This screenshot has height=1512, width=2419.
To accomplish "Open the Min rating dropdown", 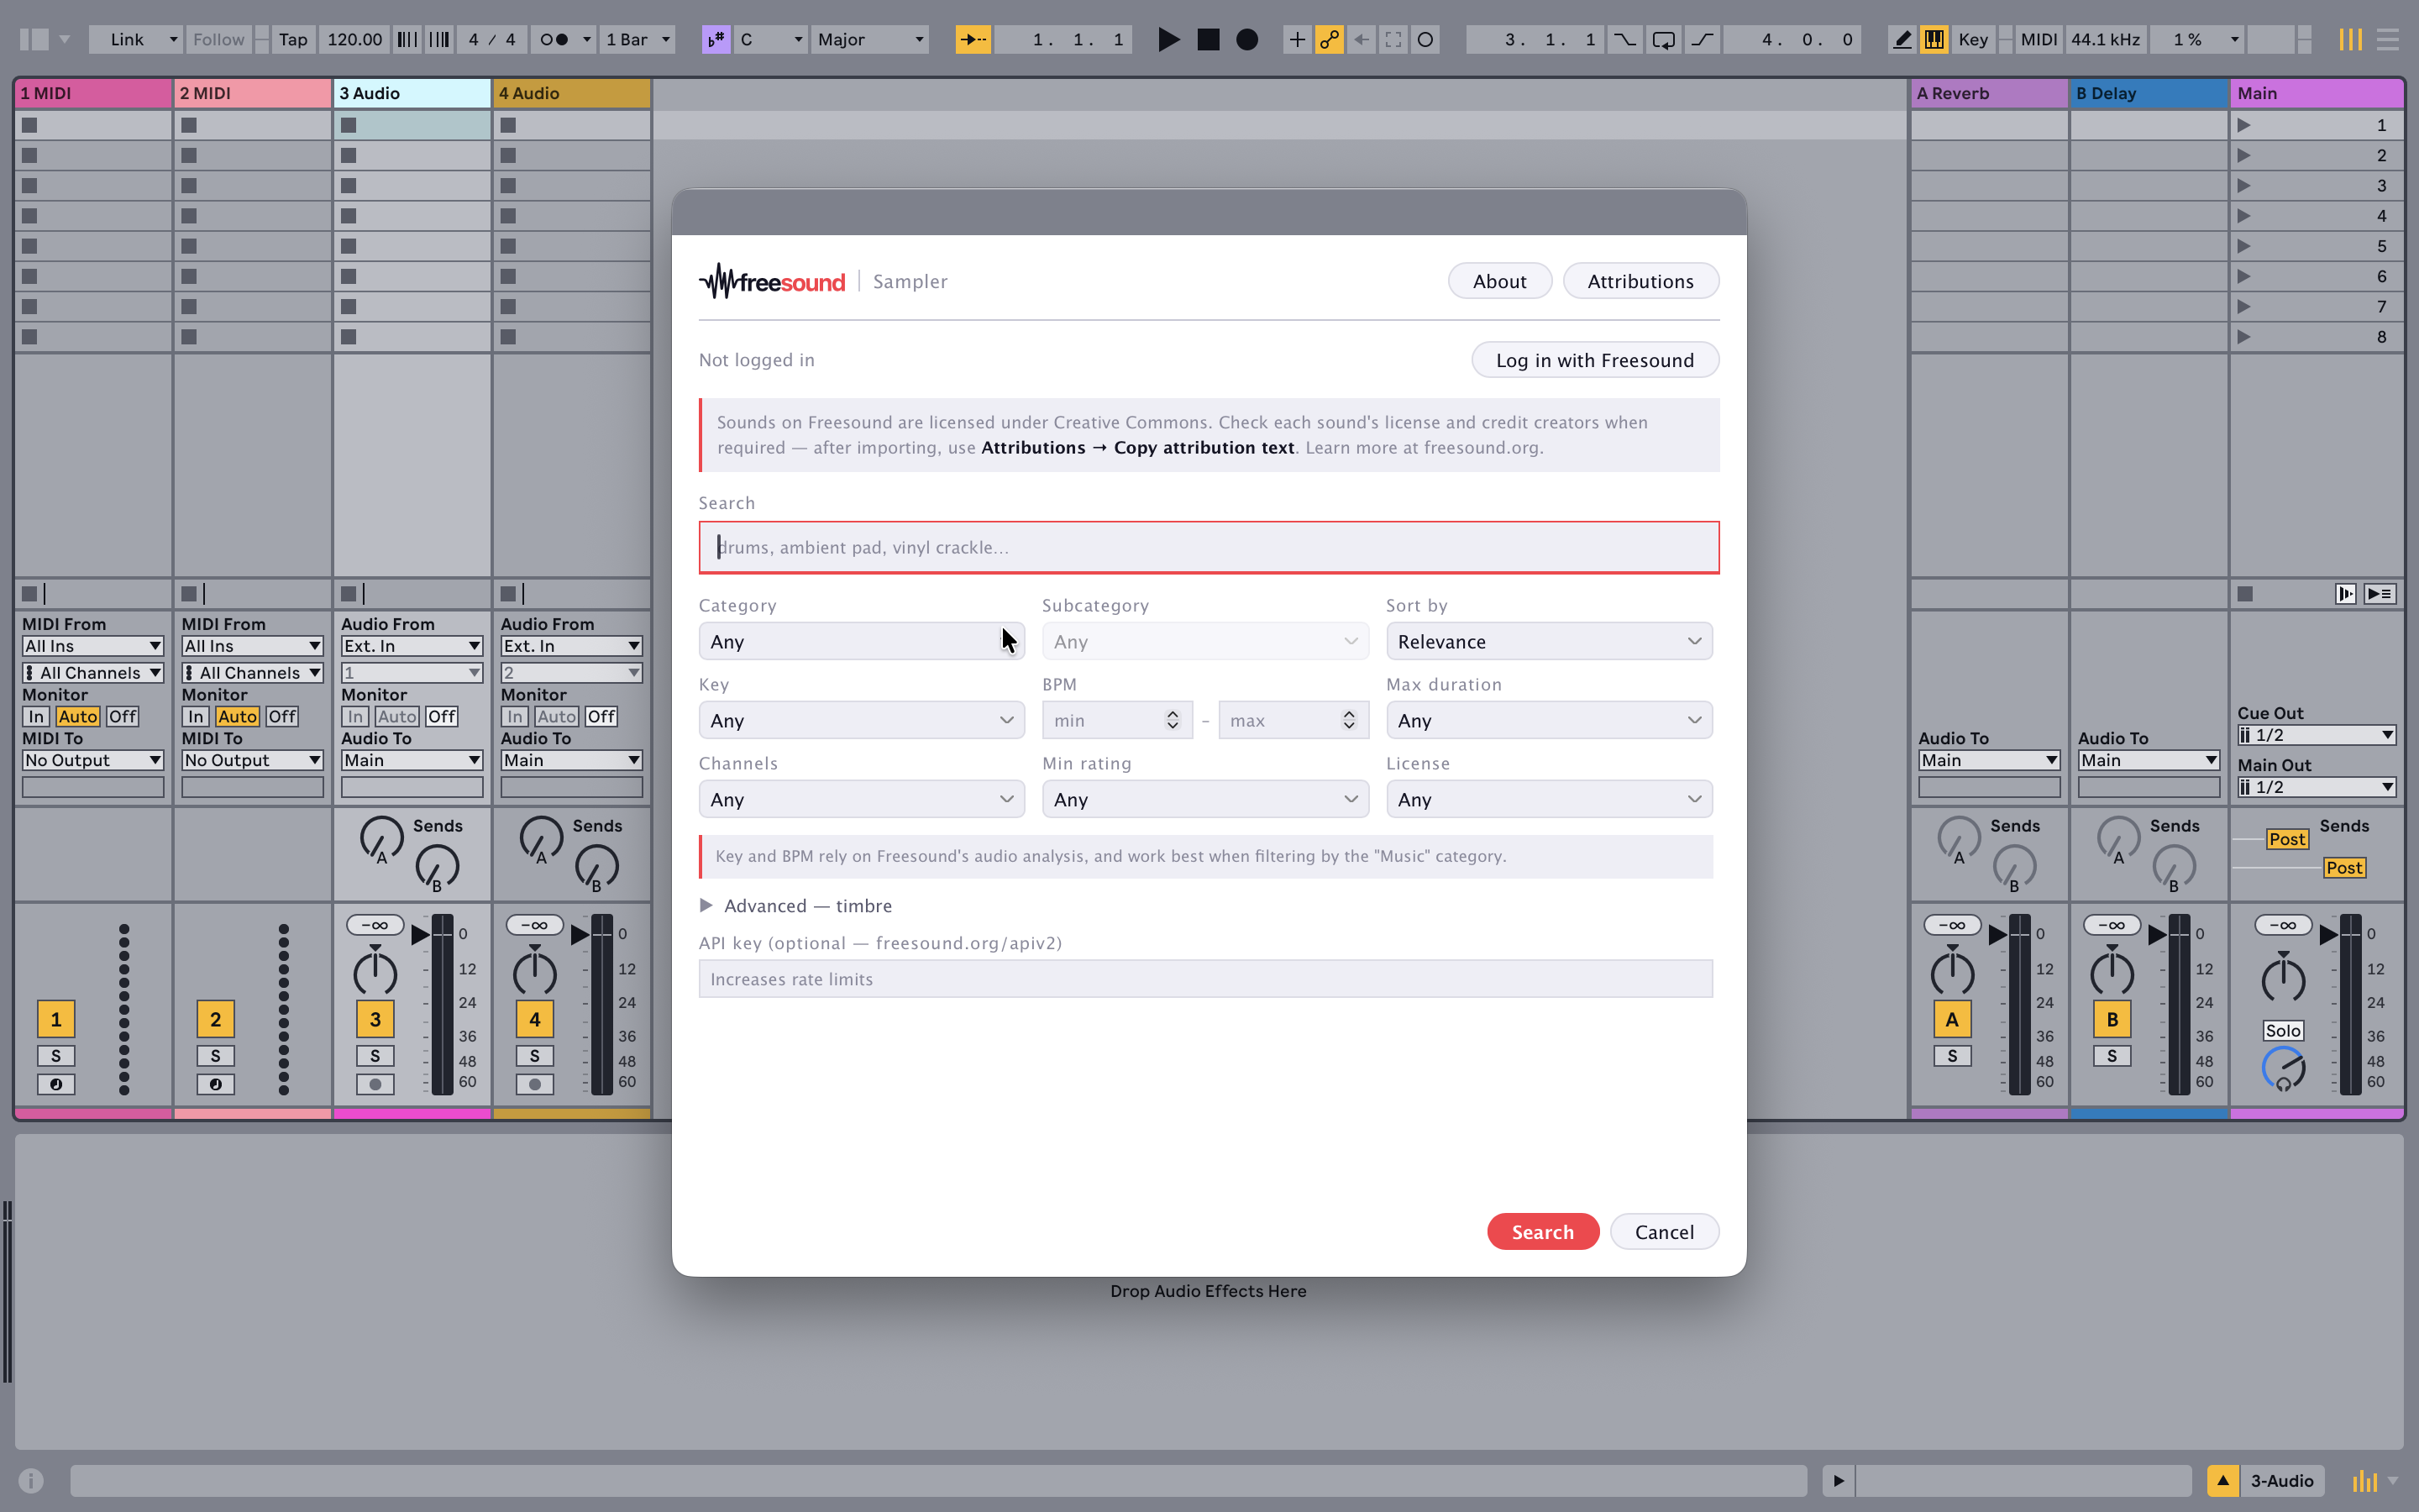I will tap(1204, 799).
